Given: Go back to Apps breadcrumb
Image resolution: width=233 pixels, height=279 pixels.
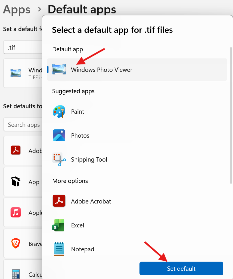Looking at the screenshot, I should coord(17,9).
